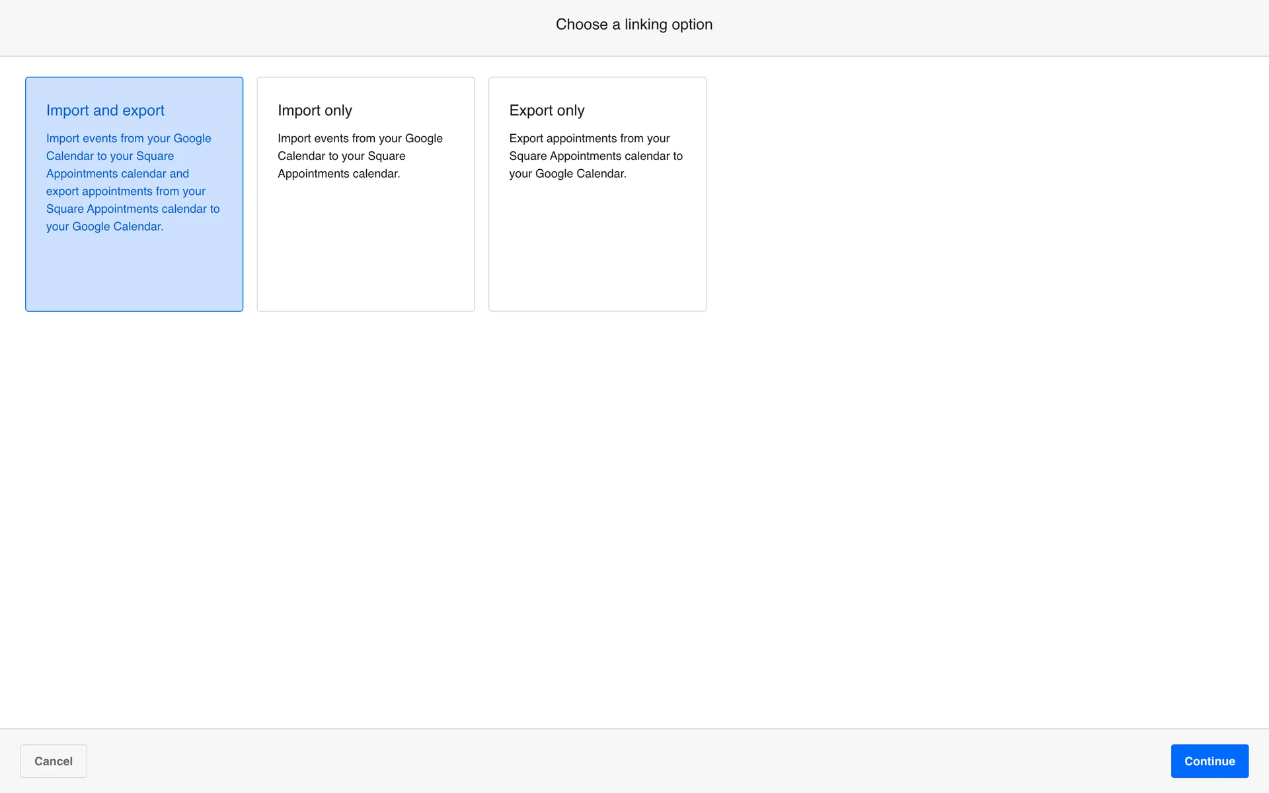Click 'export appointments from your' in highlighted card
The height and width of the screenshot is (793, 1269).
click(126, 191)
